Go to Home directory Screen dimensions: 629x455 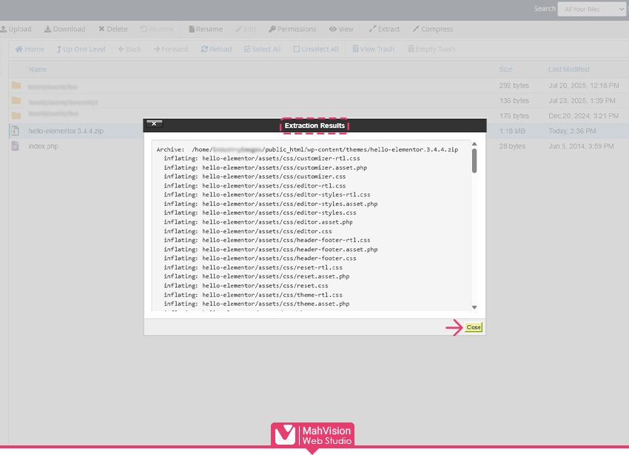click(x=30, y=49)
